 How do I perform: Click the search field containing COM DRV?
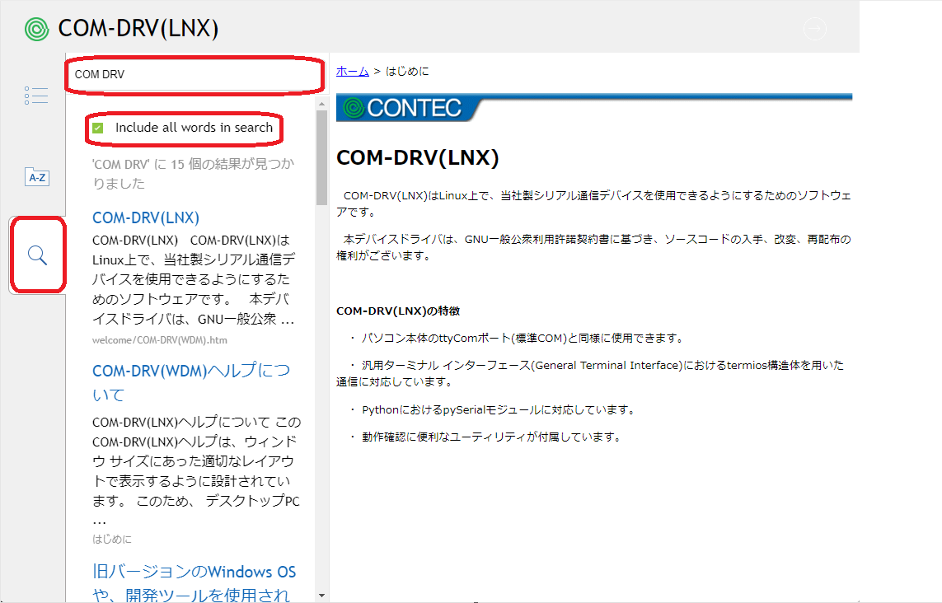(194, 74)
